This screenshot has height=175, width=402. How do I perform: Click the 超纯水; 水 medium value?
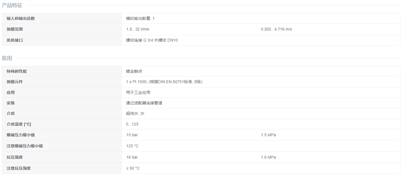(x=135, y=113)
